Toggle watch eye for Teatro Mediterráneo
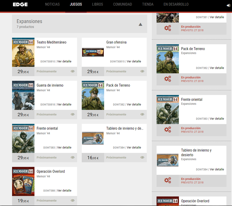Screen dimensions: 232x206 tap(73, 71)
